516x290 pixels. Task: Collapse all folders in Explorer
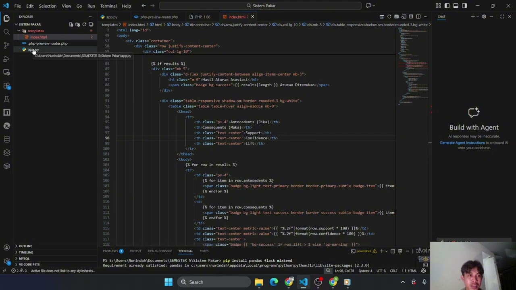[x=91, y=25]
